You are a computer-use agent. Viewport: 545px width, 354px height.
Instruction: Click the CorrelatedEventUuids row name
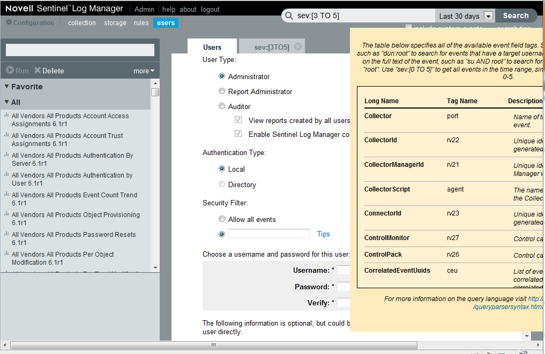click(x=397, y=271)
